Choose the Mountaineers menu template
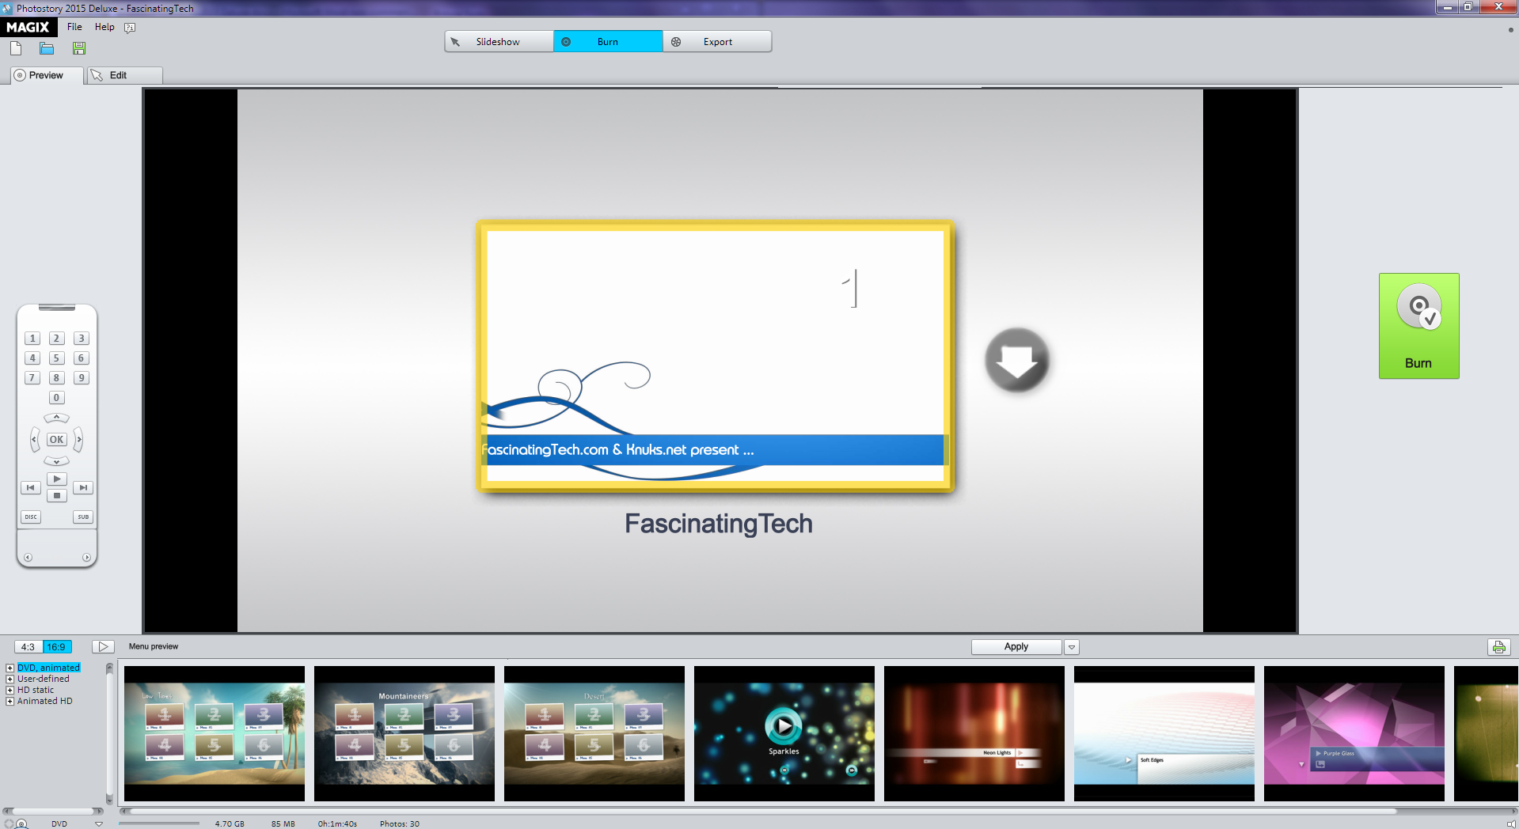The width and height of the screenshot is (1519, 829). (x=404, y=733)
